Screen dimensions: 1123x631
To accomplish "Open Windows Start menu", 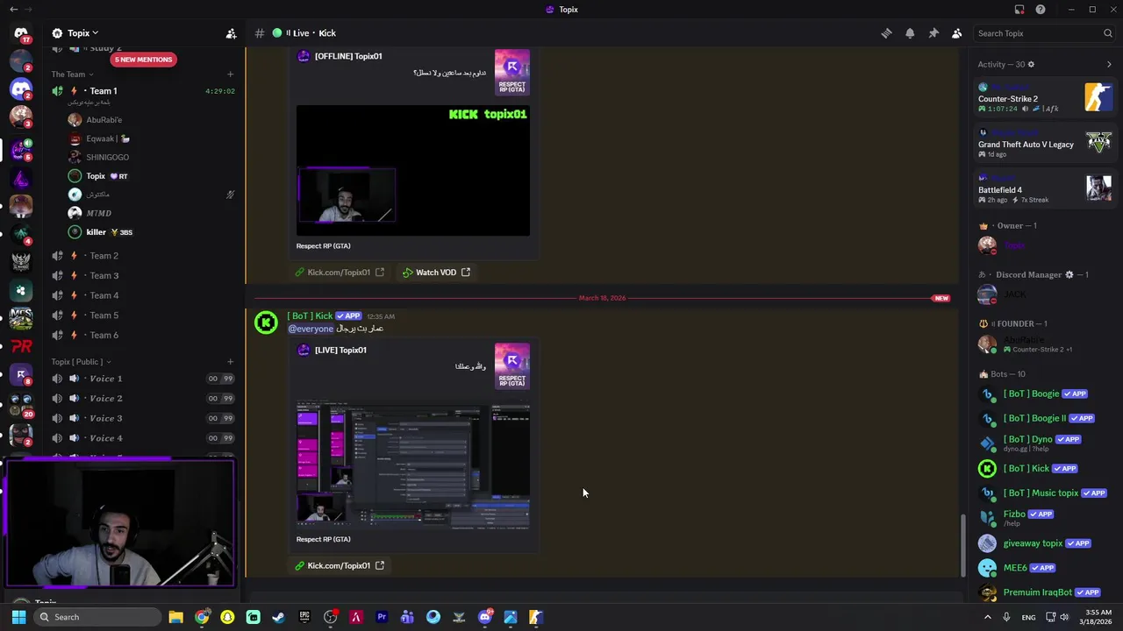I will 18,617.
